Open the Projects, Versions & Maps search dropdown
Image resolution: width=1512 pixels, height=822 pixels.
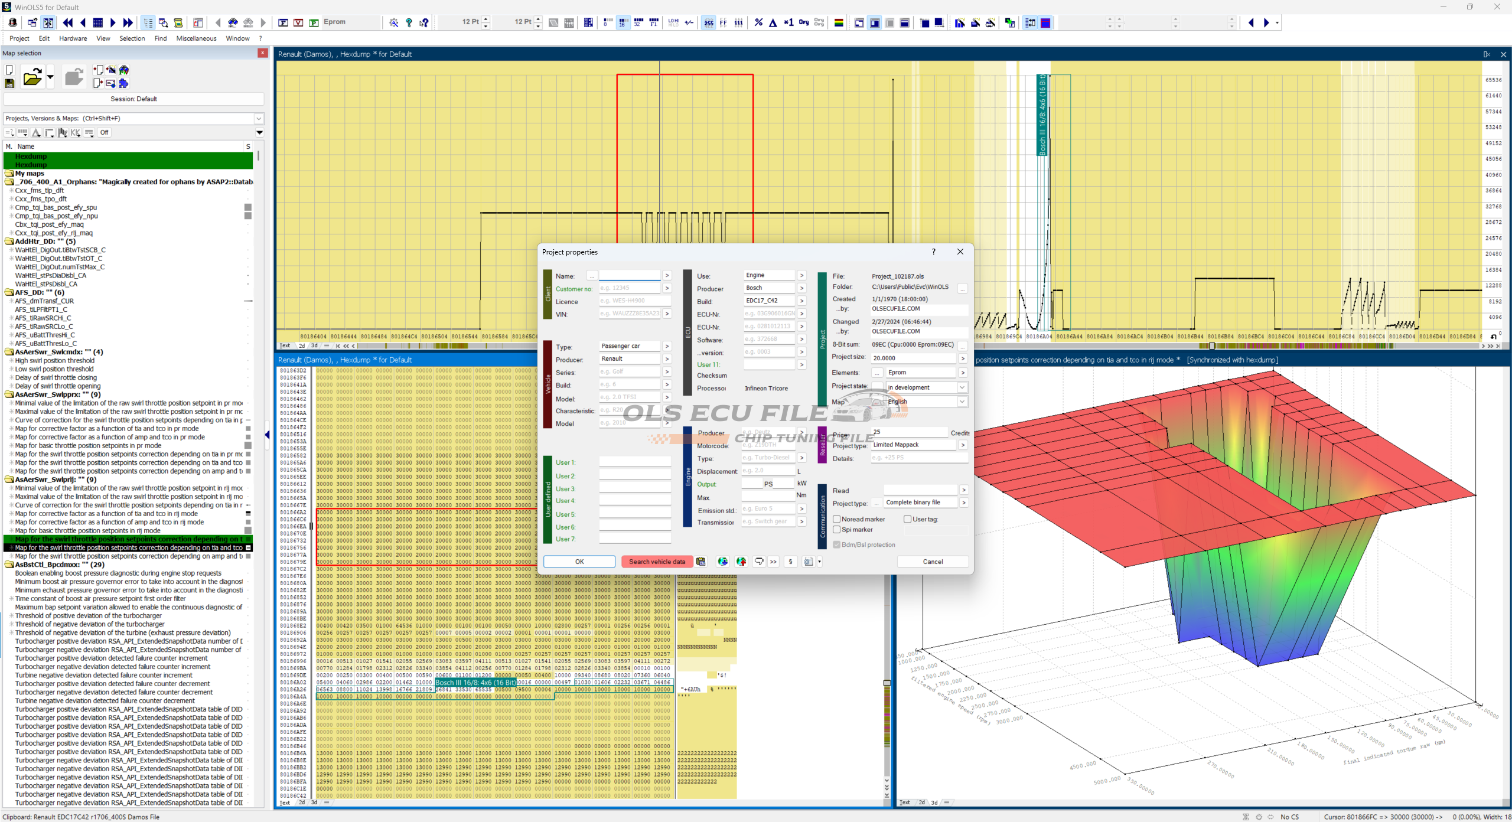coord(258,118)
